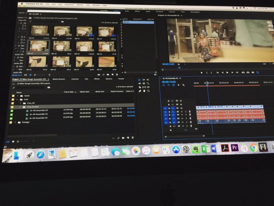Screen dimensions: 274x206
Task: Open Premiere Pro from the Dock
Action: pos(234,148)
